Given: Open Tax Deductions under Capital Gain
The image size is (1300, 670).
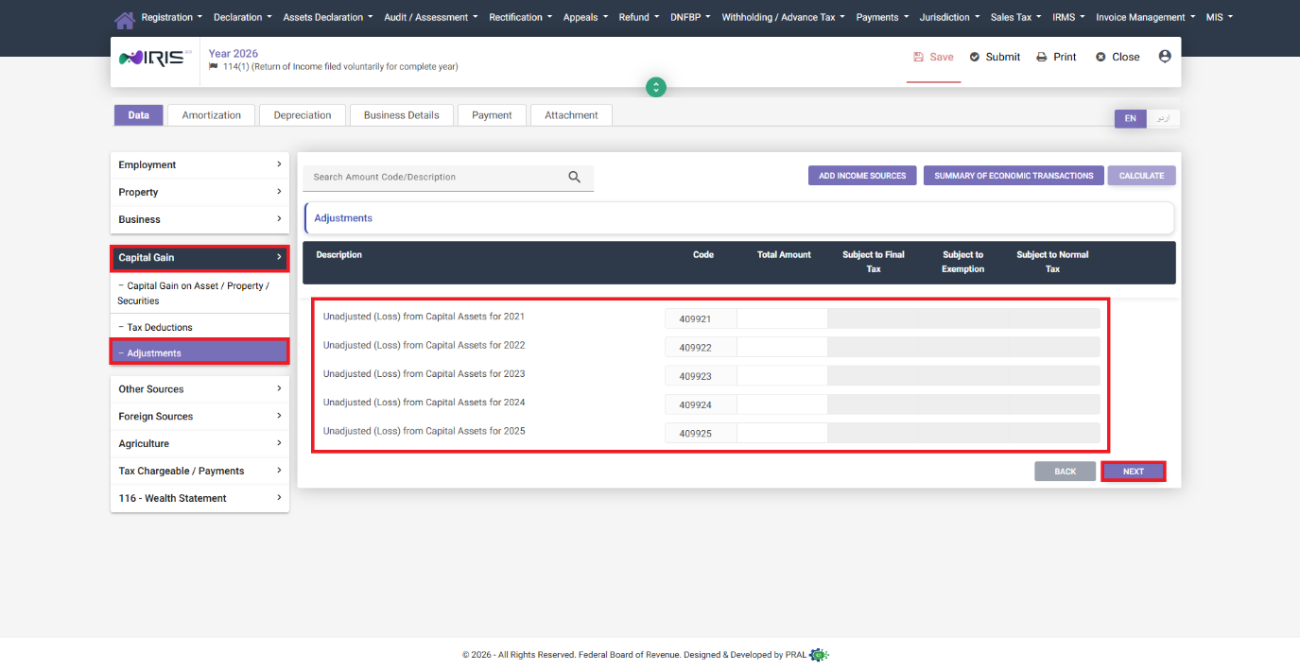Looking at the screenshot, I should click(199, 327).
